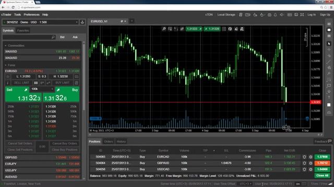
Task: Select the crosshair tool in right toolbar
Action: 329,49
